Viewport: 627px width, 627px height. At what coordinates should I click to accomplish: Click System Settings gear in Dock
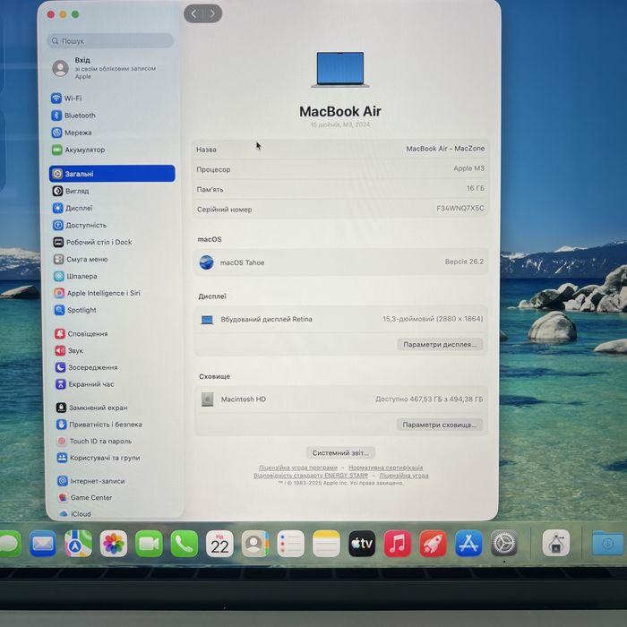coord(504,543)
